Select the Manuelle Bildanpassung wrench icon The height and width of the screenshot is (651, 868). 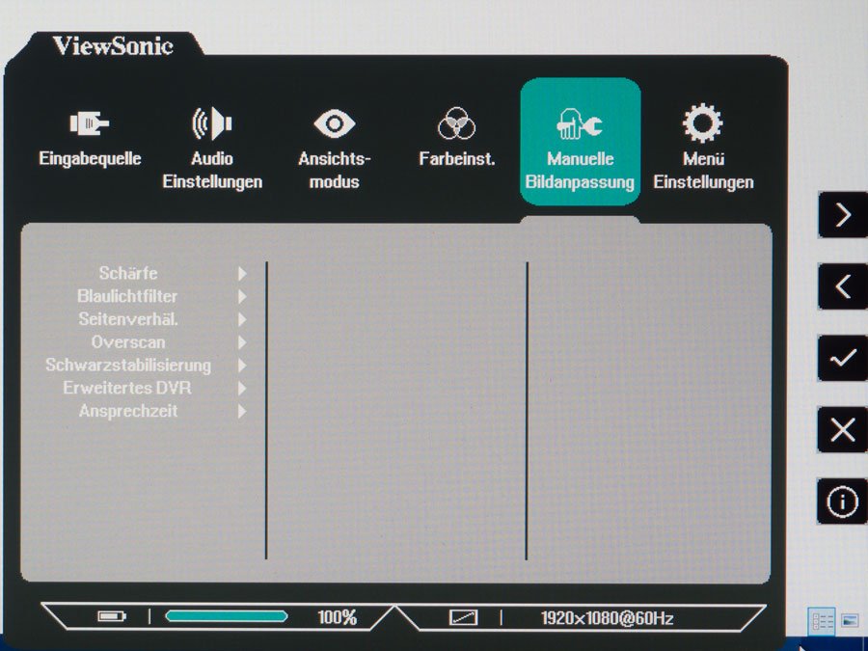click(x=580, y=123)
